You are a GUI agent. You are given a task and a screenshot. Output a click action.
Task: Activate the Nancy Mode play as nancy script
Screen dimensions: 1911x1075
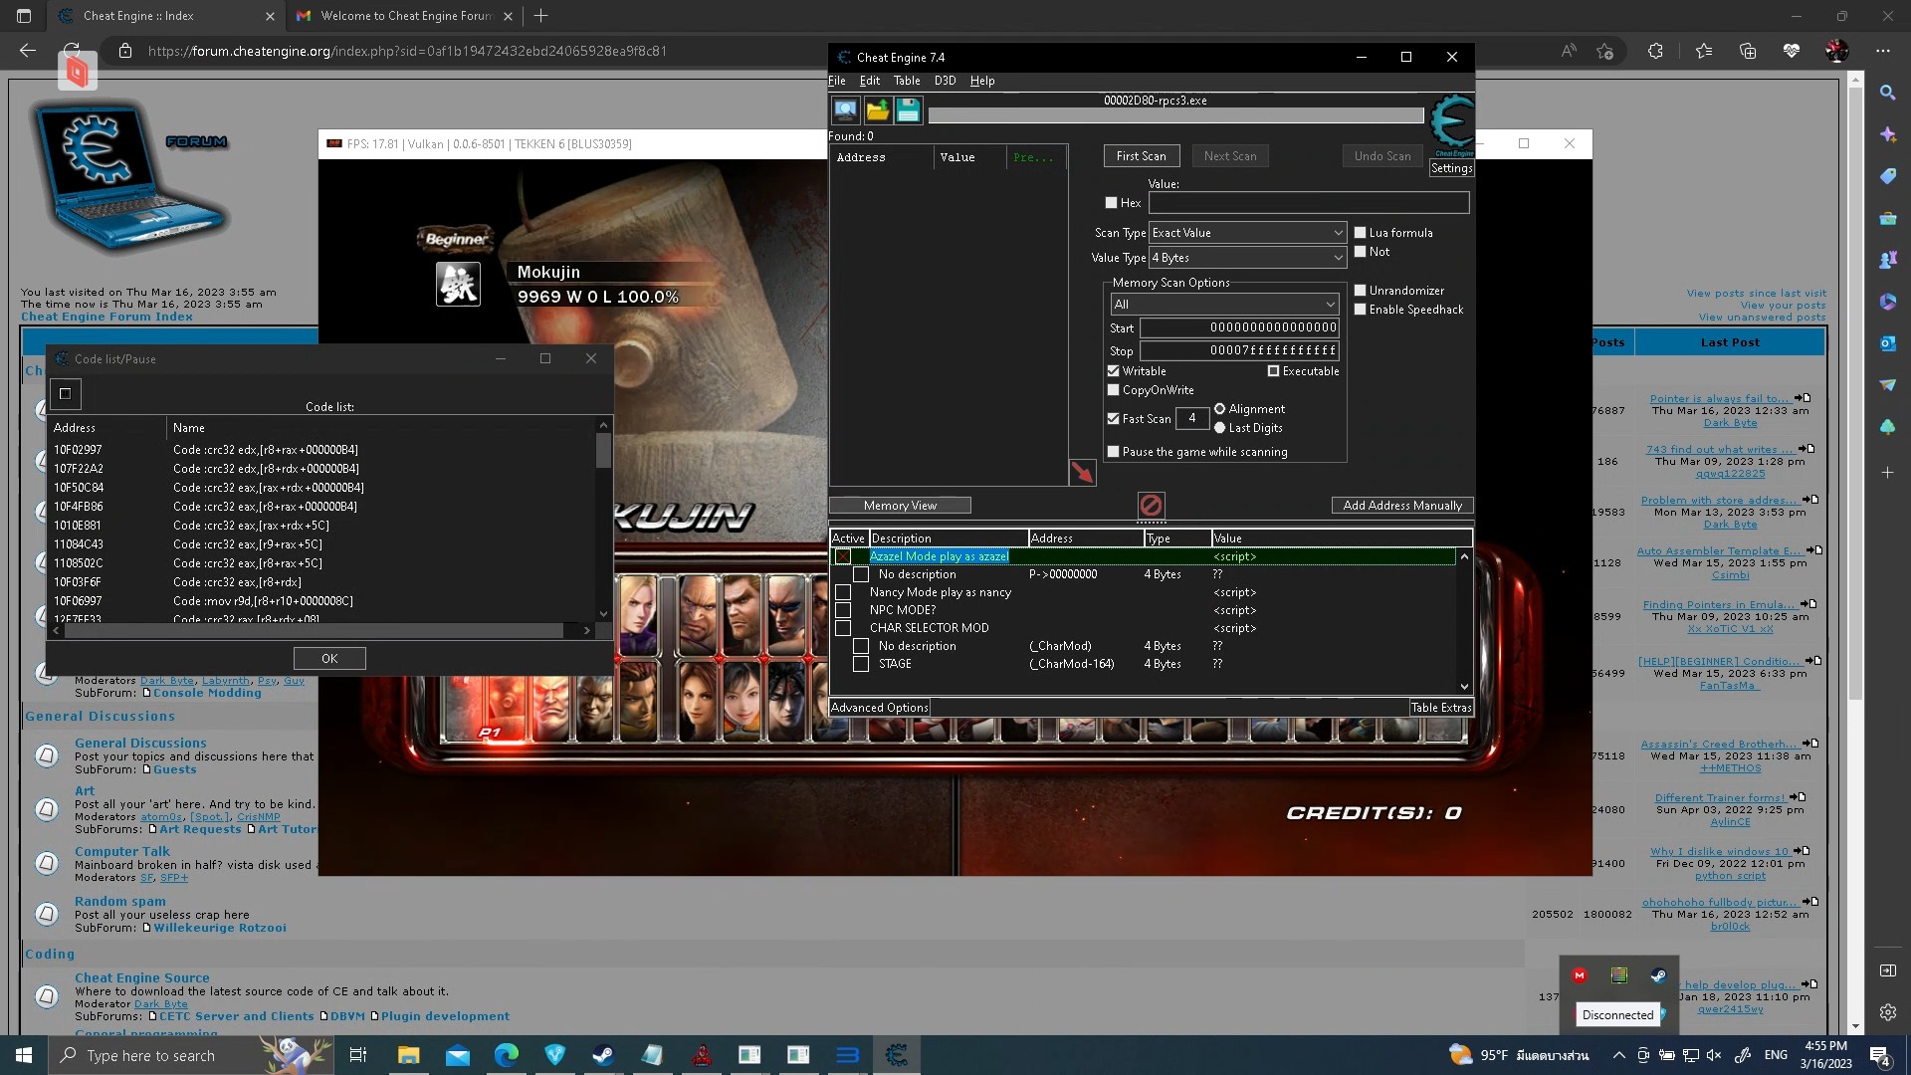click(843, 592)
